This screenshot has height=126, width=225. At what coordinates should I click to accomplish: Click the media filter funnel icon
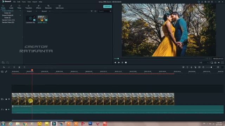point(91,11)
